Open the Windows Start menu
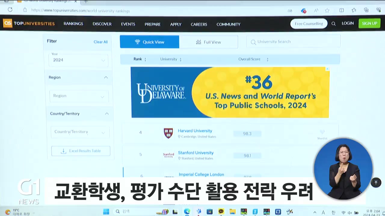Image resolution: width=385 pixels, height=216 pixels. point(106,211)
